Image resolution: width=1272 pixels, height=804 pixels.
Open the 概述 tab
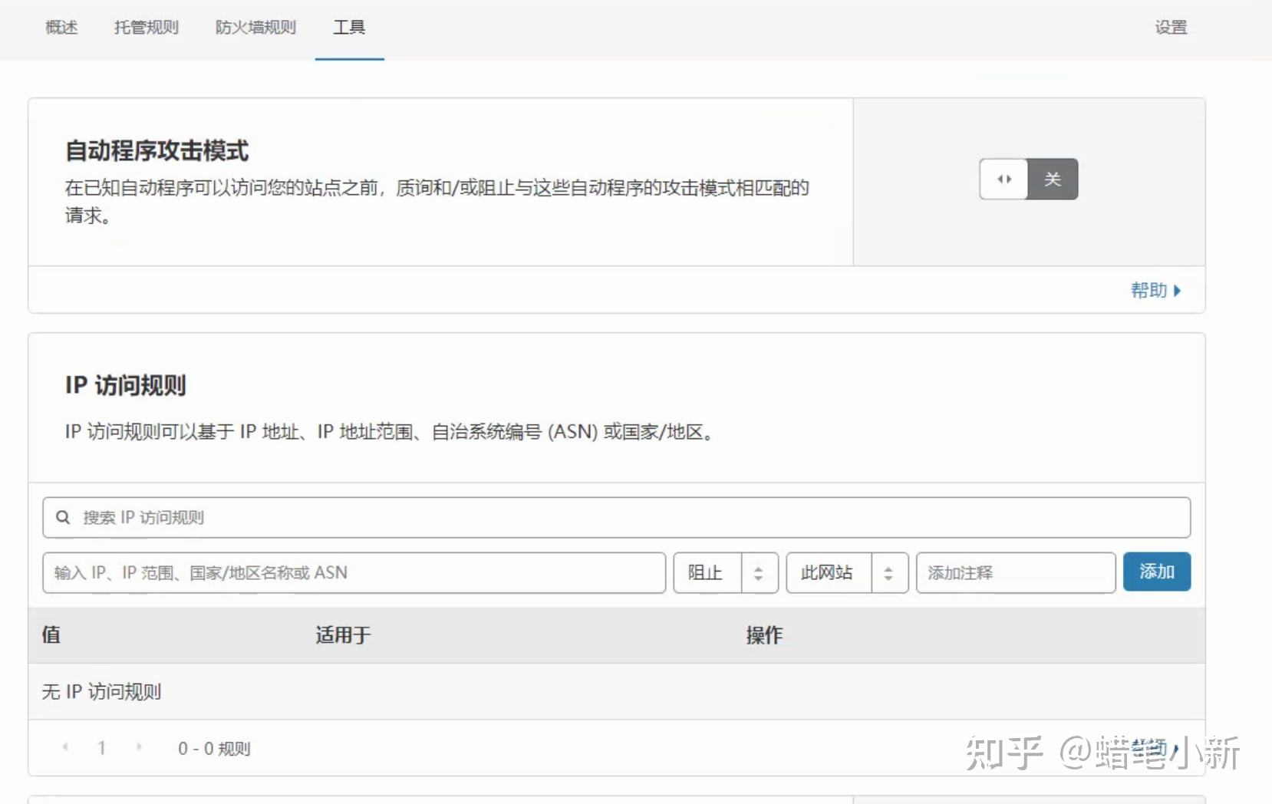(61, 28)
